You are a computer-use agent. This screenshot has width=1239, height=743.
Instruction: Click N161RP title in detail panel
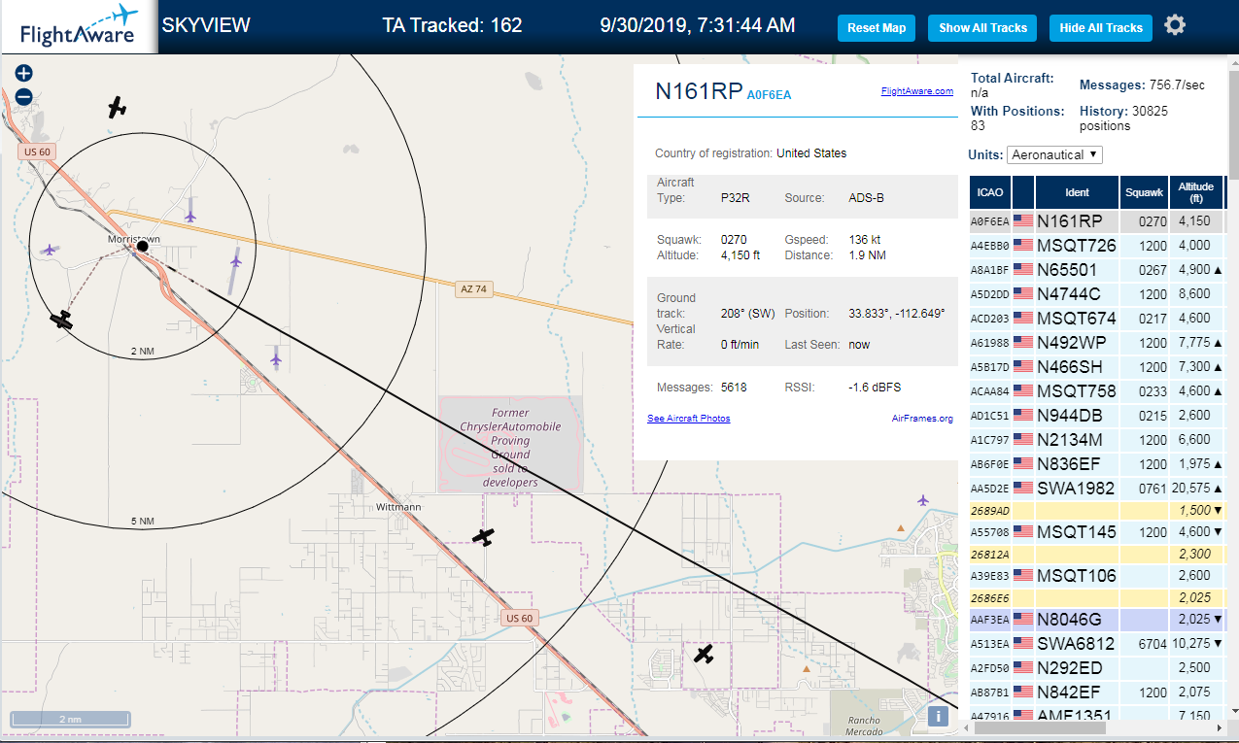click(699, 91)
